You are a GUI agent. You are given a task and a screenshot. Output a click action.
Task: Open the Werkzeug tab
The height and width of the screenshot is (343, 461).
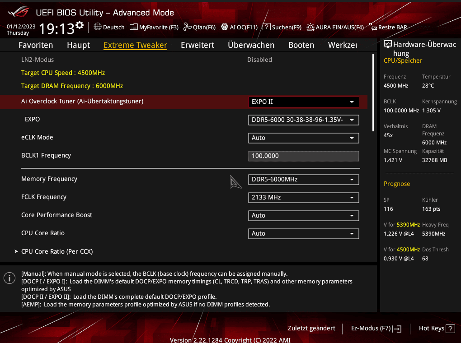click(x=343, y=45)
